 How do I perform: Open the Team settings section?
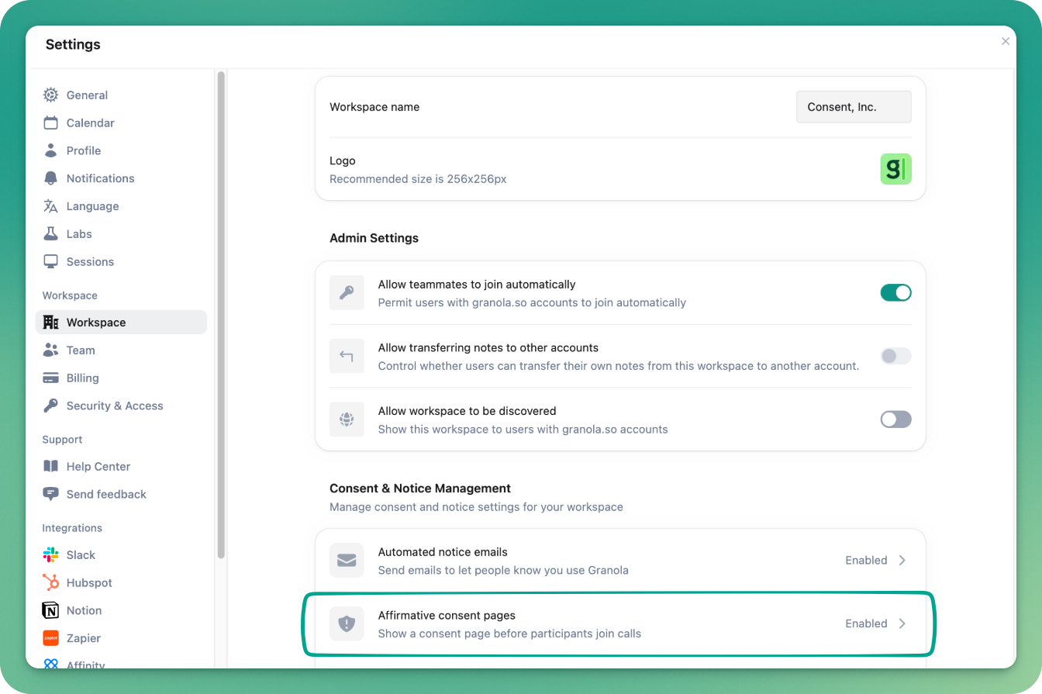click(81, 350)
